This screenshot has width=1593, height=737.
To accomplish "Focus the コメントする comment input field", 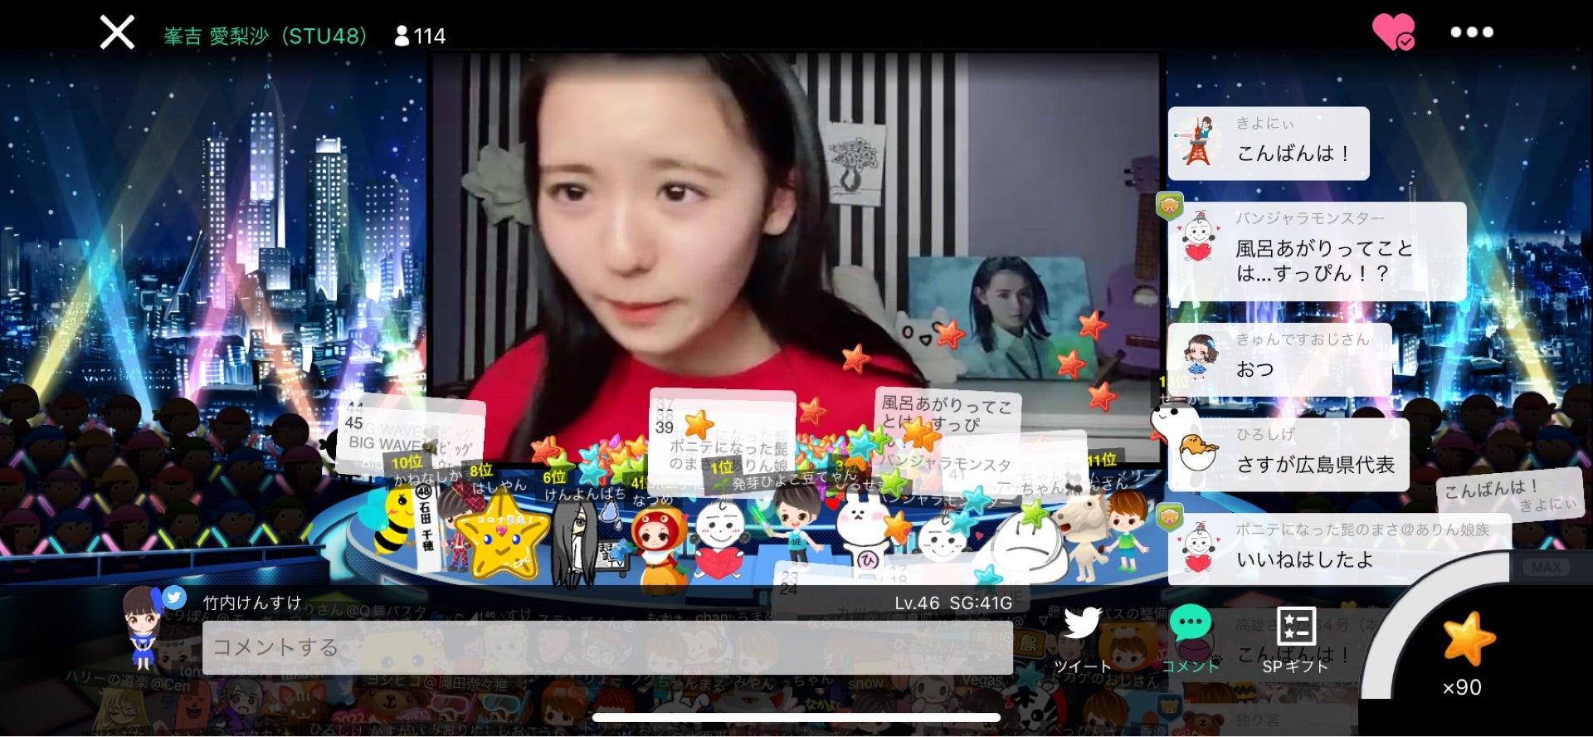I will tap(607, 647).
